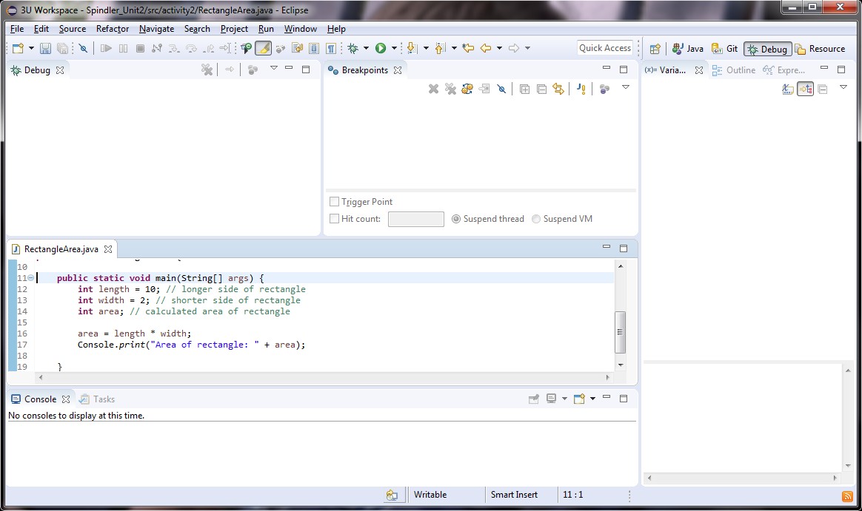The image size is (862, 511).
Task: Click Add Java Exception Breakpoint icon
Action: click(x=581, y=89)
